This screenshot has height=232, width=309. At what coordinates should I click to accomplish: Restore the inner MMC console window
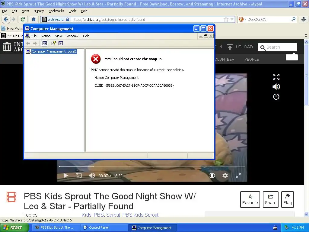[205, 36]
